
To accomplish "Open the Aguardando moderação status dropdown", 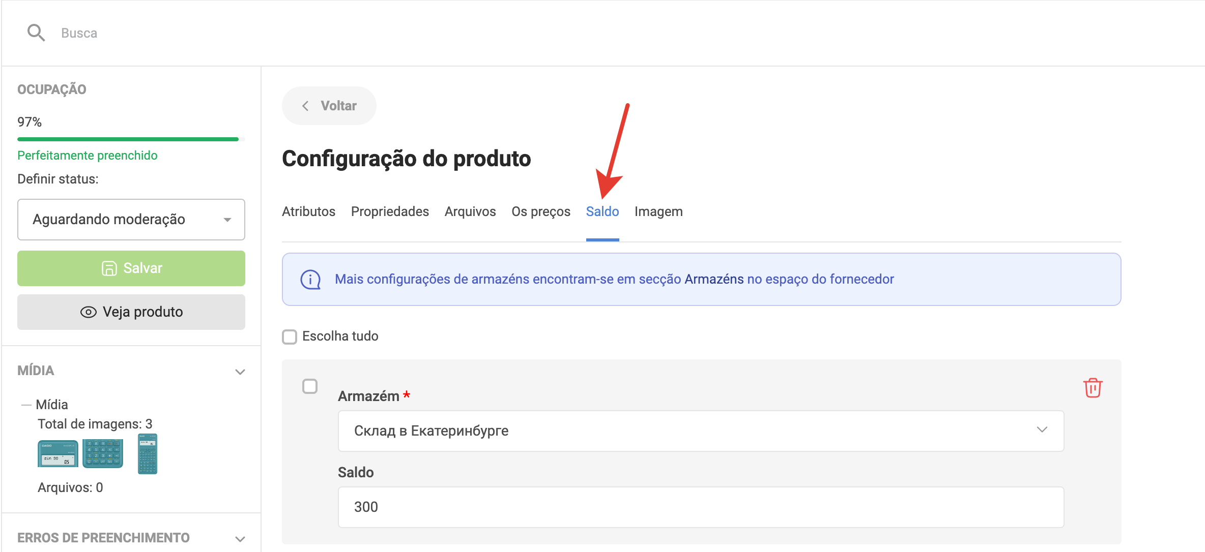I will coord(131,220).
